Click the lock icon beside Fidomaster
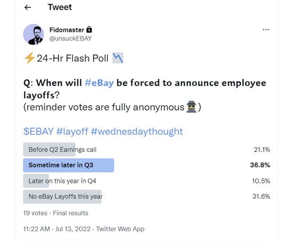Image resolution: width=289 pixels, height=242 pixels. [89, 30]
